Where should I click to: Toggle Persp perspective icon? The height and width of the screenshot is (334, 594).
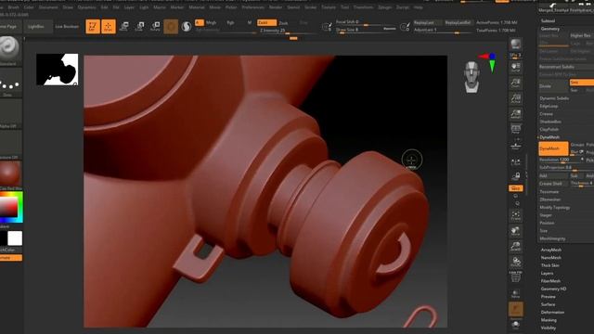click(516, 129)
